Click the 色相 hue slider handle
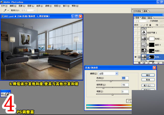The height and width of the screenshot is (115, 164). coord(111,81)
